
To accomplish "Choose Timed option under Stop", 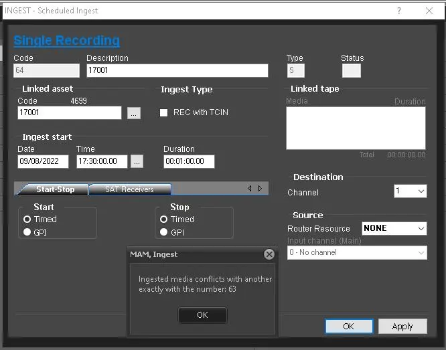I will (x=164, y=219).
